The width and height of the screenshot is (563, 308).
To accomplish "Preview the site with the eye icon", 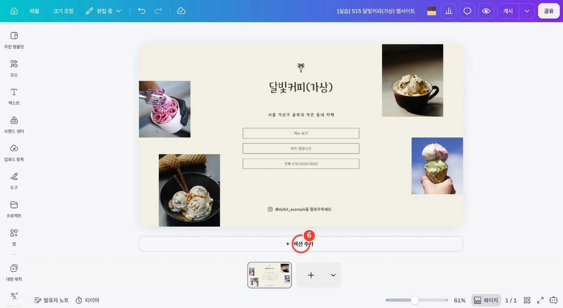I will tap(486, 11).
